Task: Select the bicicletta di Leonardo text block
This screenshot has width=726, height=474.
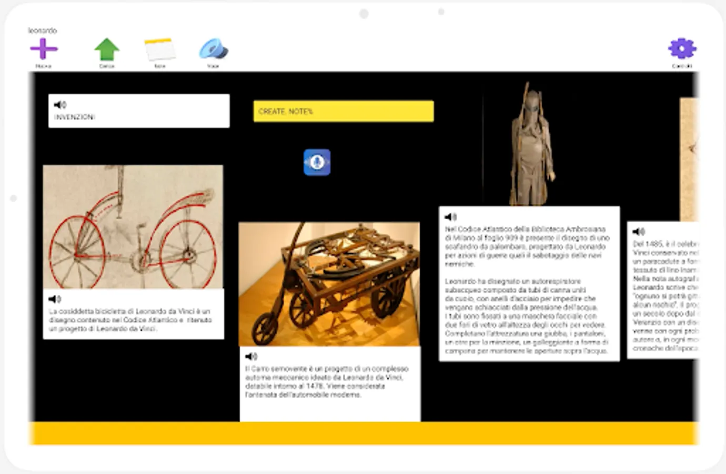Action: coord(134,314)
